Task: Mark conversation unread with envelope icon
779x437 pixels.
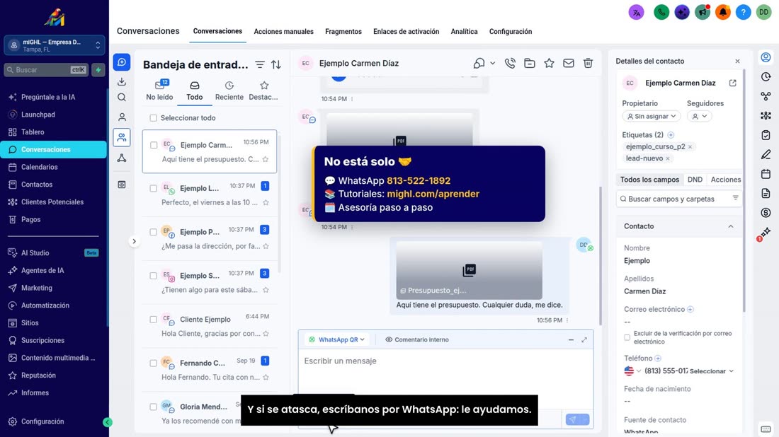Action: [569, 64]
